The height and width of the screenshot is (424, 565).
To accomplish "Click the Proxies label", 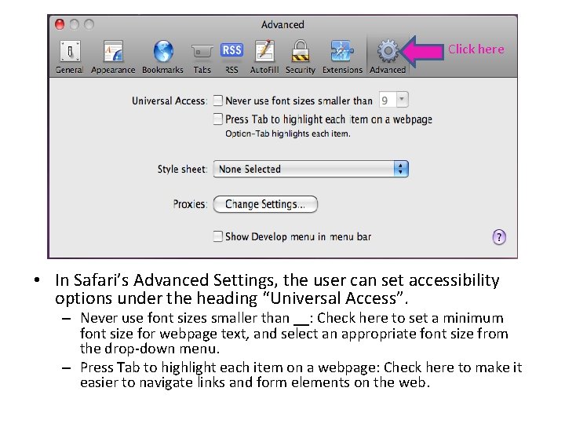I will (x=190, y=204).
